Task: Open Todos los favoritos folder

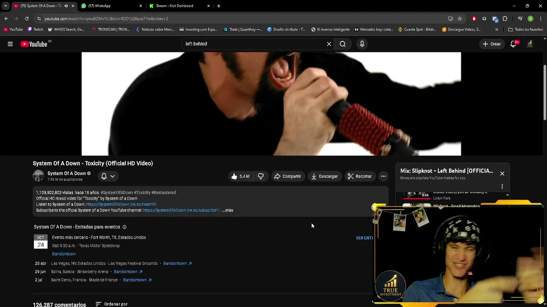Action: click(526, 29)
